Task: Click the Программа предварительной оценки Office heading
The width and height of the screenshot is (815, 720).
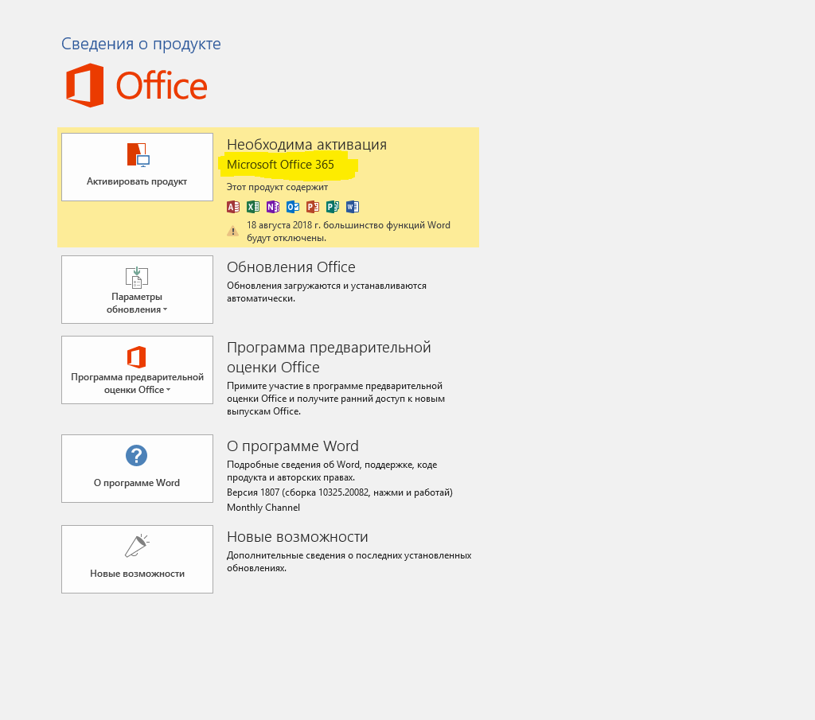Action: [329, 357]
